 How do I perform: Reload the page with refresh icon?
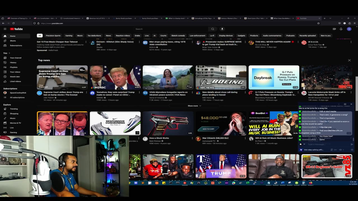13,23
